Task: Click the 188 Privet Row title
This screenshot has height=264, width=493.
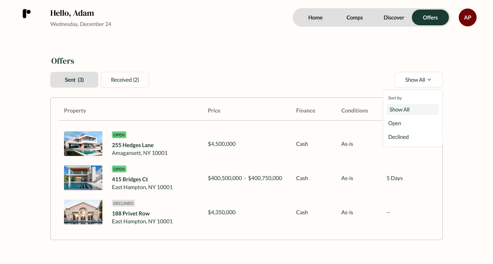Action: click(x=131, y=213)
